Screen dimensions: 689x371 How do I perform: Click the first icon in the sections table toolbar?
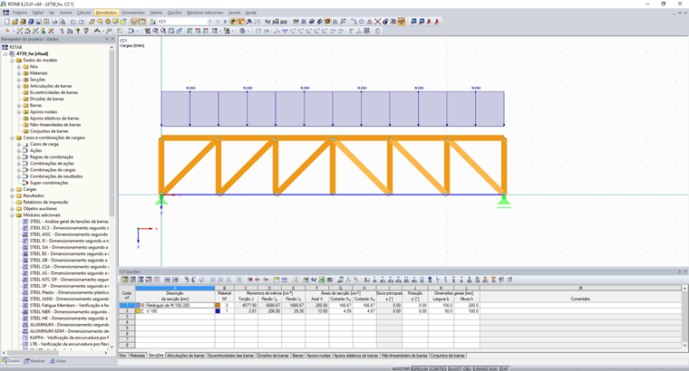(x=125, y=280)
